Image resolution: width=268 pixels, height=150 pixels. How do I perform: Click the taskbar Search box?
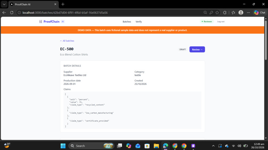[91, 146]
